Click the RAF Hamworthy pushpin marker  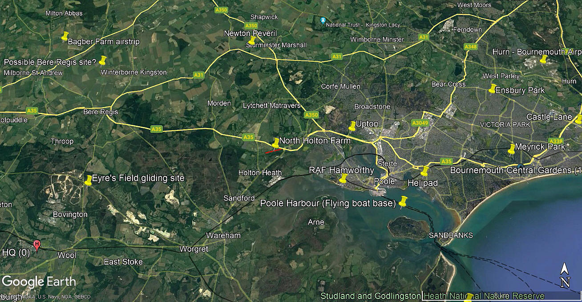(x=343, y=179)
